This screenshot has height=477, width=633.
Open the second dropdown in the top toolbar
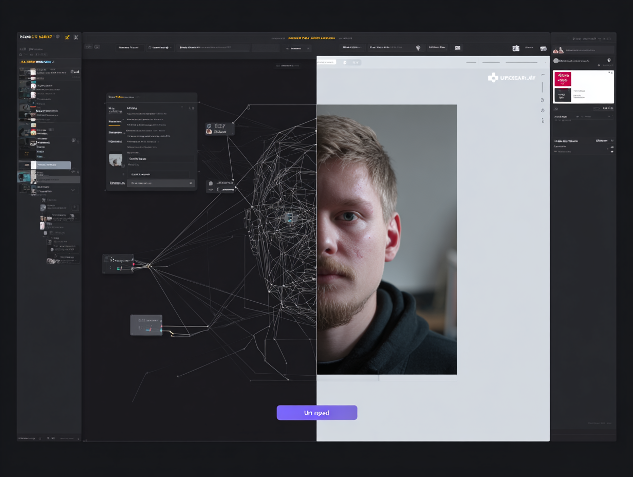(160, 48)
